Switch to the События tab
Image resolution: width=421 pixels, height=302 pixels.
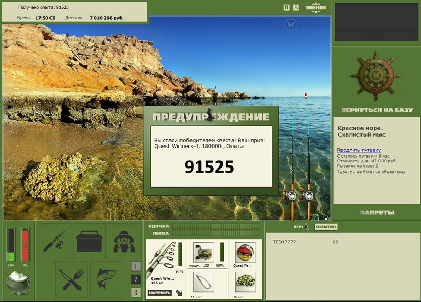326,227
